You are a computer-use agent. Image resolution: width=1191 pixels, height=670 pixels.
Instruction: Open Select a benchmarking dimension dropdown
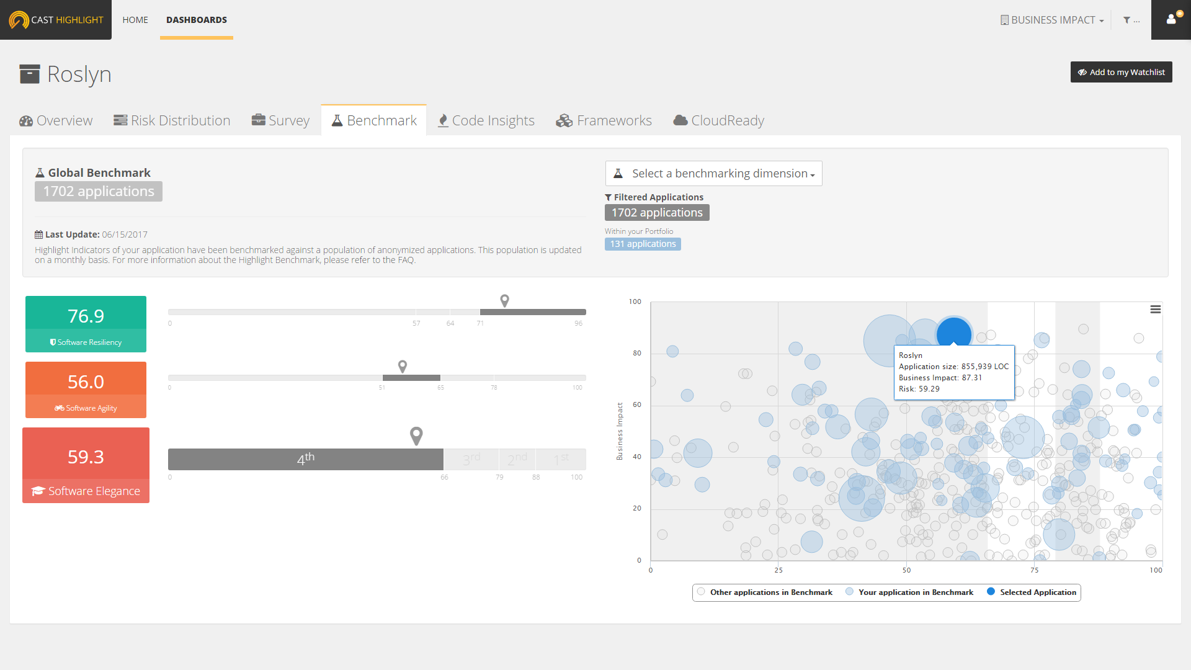pos(713,174)
